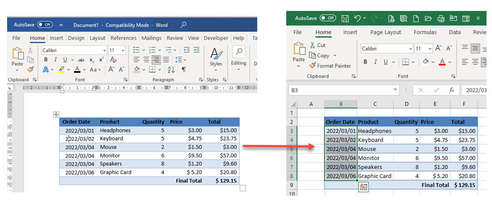
Task: Open font size dropdown in Excel
Action: point(430,49)
